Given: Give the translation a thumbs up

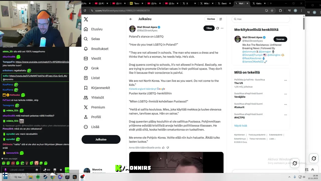Looking at the screenshot, I should 163,148.
